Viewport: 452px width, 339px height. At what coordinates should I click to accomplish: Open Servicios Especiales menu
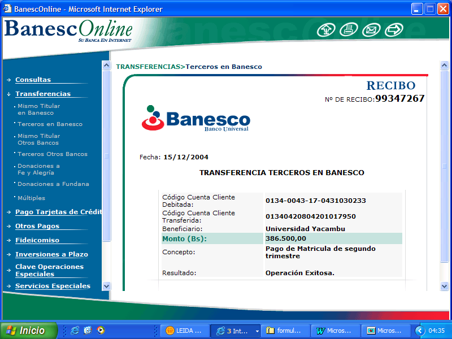point(53,286)
